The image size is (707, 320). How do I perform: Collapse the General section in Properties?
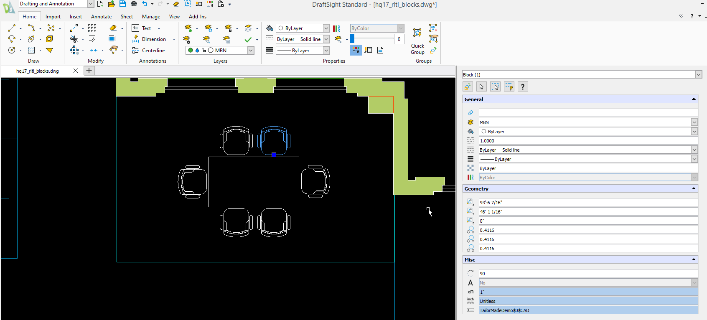[x=694, y=99]
